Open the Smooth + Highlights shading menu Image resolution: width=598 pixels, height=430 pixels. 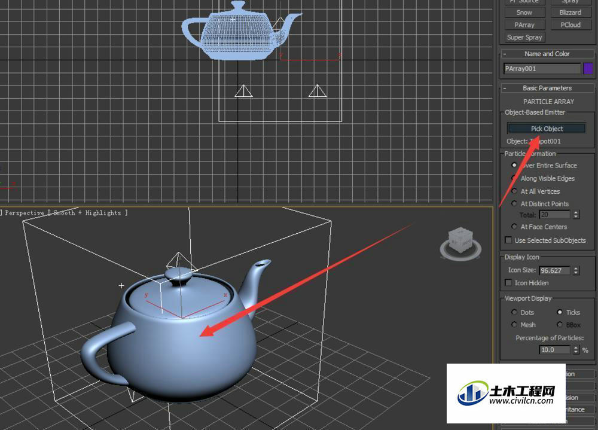pos(87,213)
